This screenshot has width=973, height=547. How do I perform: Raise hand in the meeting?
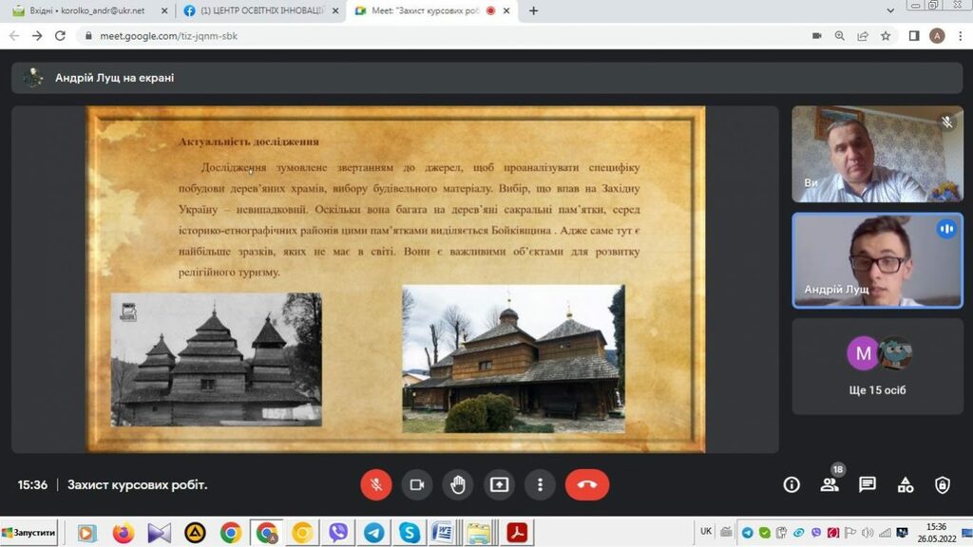click(x=458, y=484)
